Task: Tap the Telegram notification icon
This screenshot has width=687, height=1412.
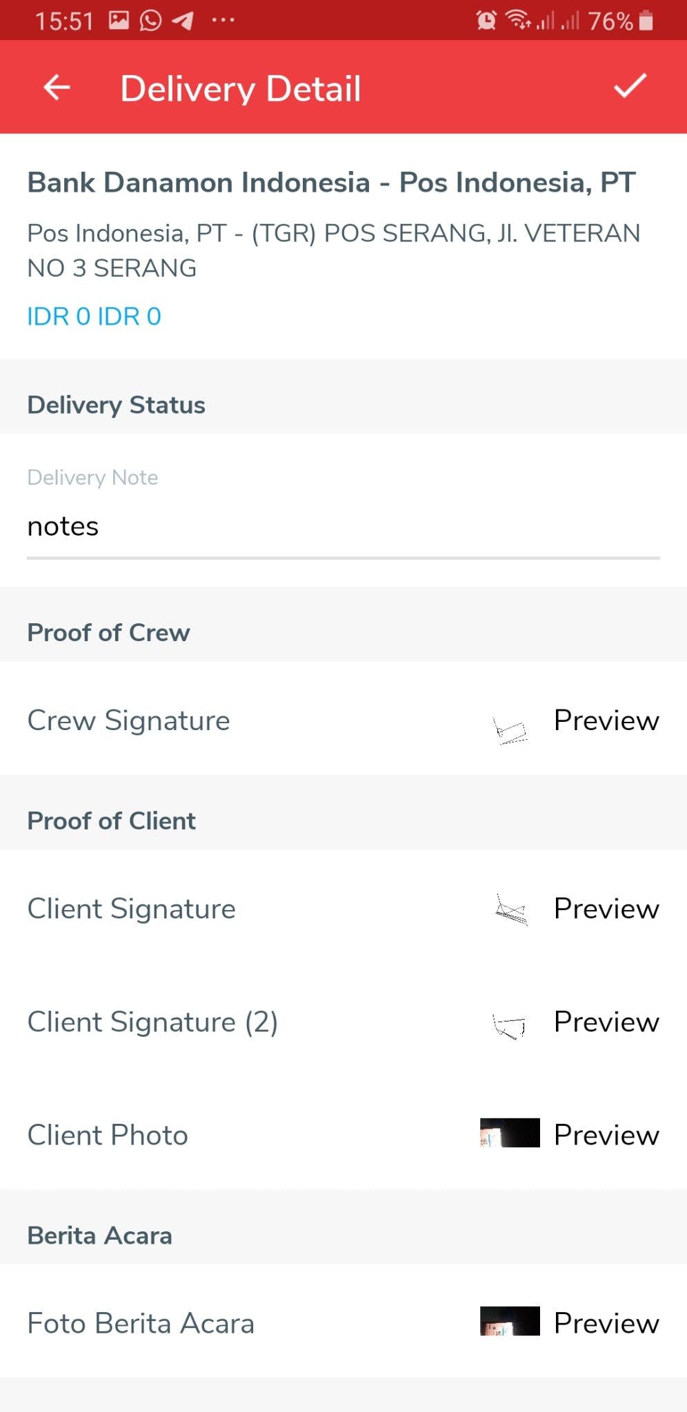Action: pyautogui.click(x=183, y=21)
